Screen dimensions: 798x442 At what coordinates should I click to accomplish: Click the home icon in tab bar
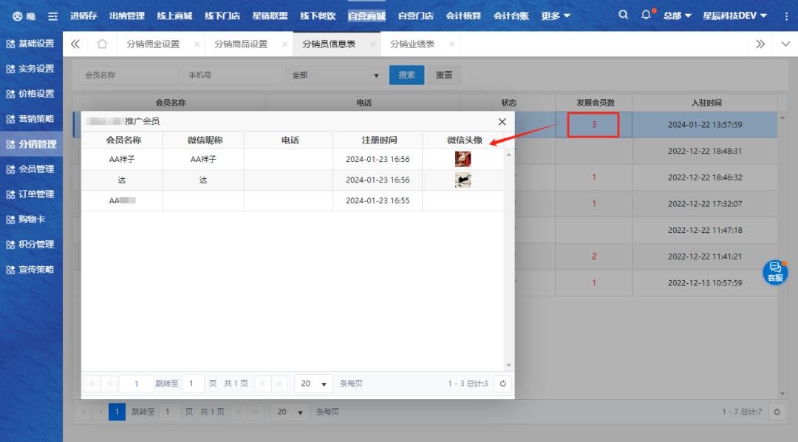click(x=102, y=44)
